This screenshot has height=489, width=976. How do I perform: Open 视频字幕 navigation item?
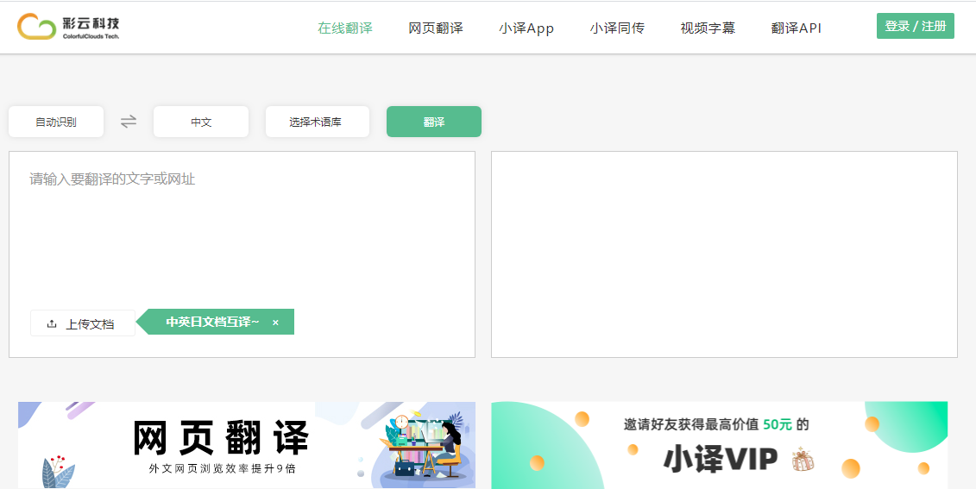708,28
